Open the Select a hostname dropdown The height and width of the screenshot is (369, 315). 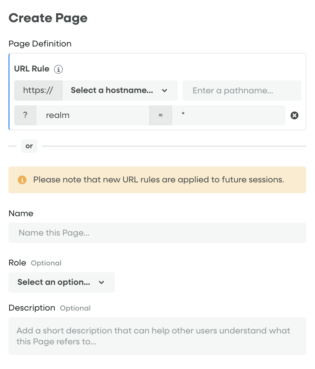[x=120, y=90]
